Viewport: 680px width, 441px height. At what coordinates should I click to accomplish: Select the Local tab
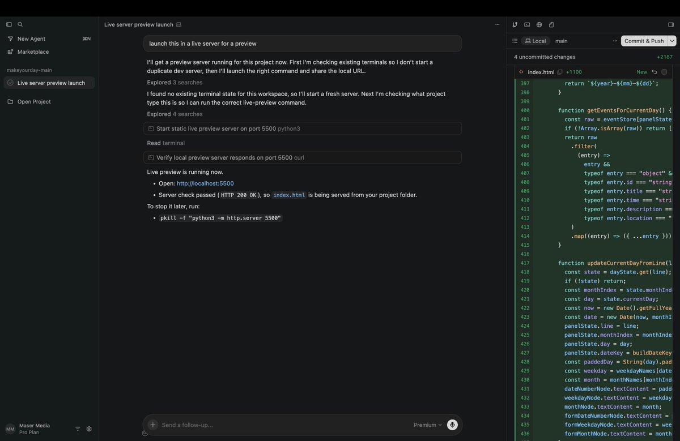535,41
